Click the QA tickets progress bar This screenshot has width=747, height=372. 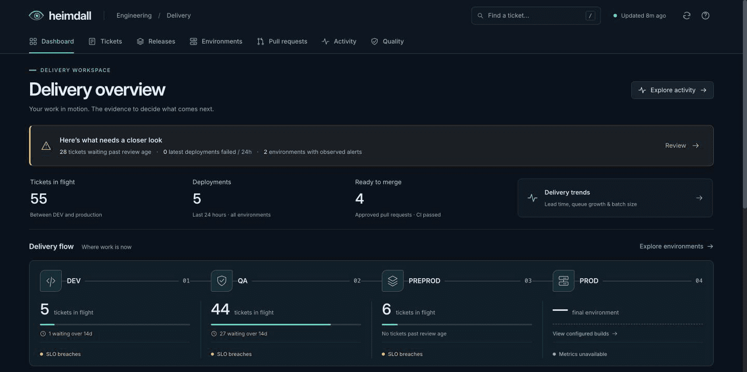pyautogui.click(x=286, y=325)
